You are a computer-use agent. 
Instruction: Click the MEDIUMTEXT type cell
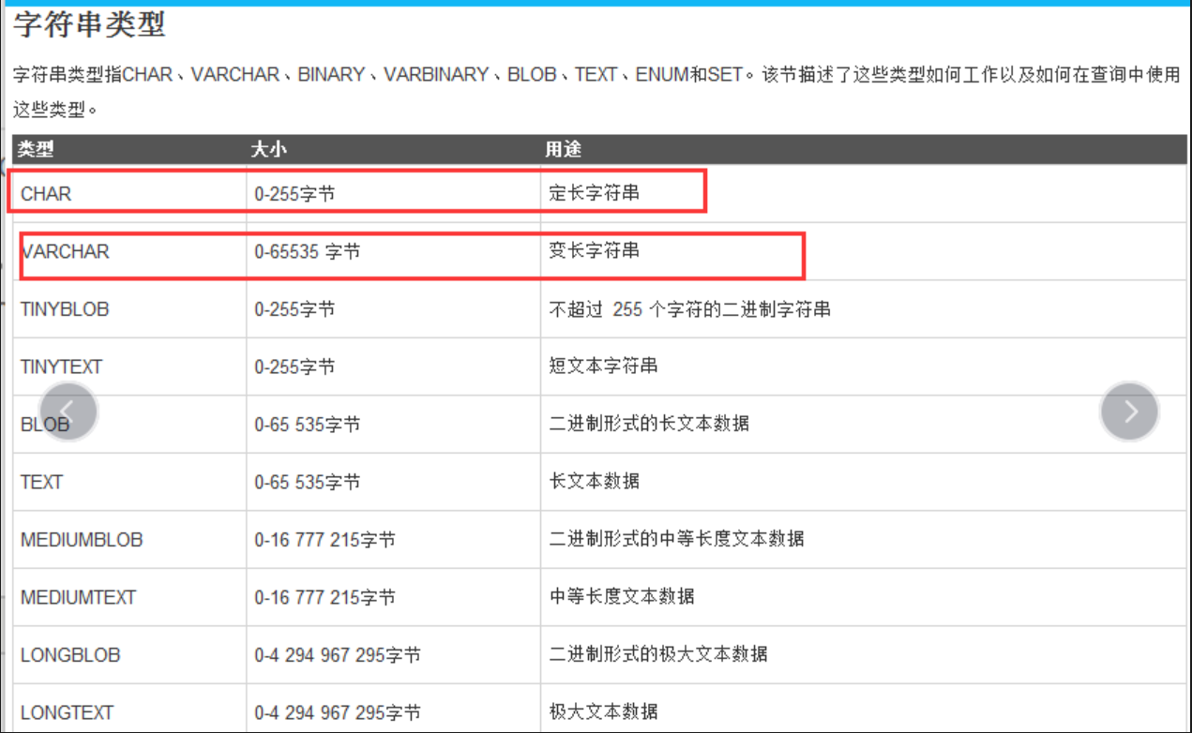click(x=129, y=596)
